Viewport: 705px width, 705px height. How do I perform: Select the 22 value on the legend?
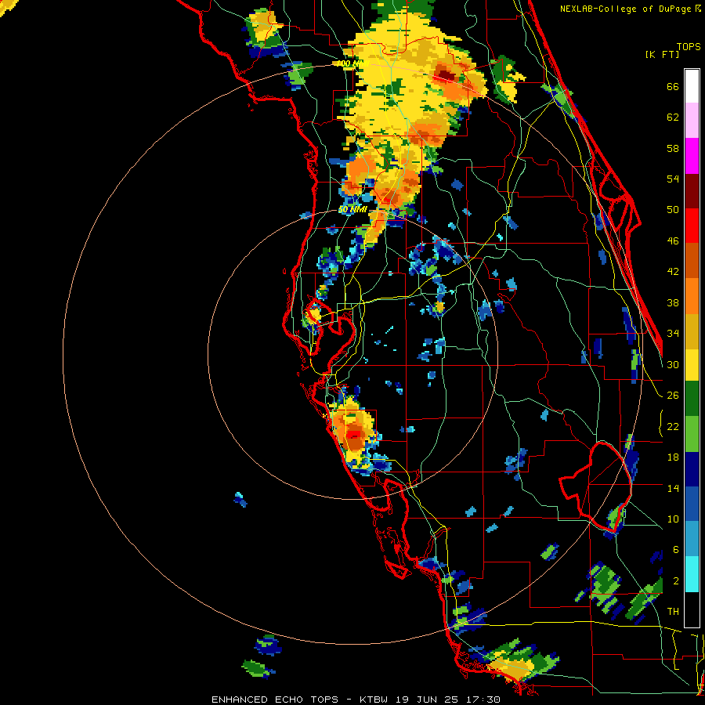coord(673,426)
